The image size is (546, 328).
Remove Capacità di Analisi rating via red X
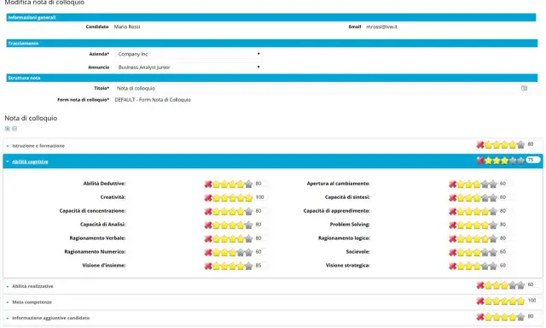pyautogui.click(x=208, y=225)
